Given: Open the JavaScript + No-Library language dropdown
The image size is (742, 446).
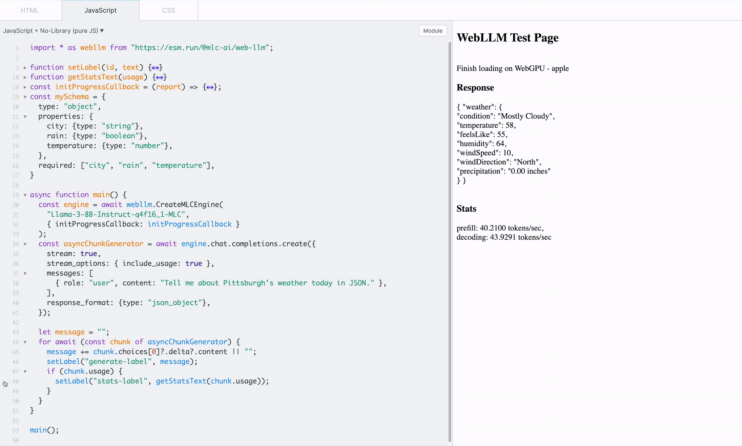Looking at the screenshot, I should point(53,31).
